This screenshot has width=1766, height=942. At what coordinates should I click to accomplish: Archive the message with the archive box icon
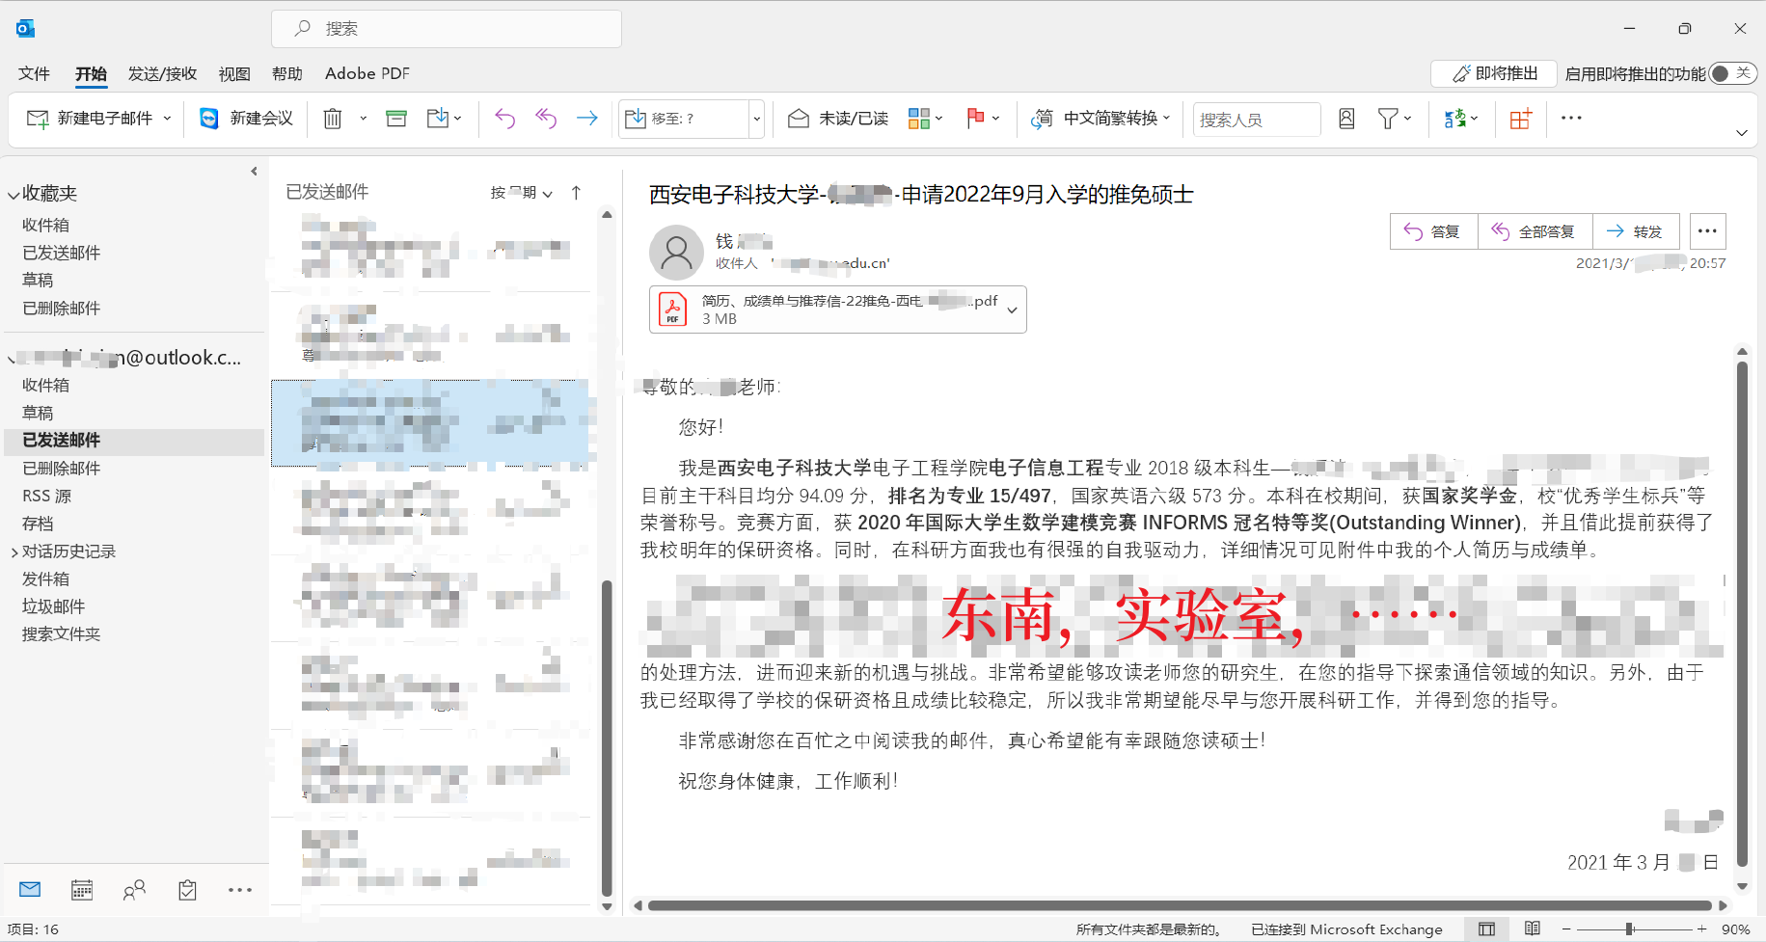(396, 119)
